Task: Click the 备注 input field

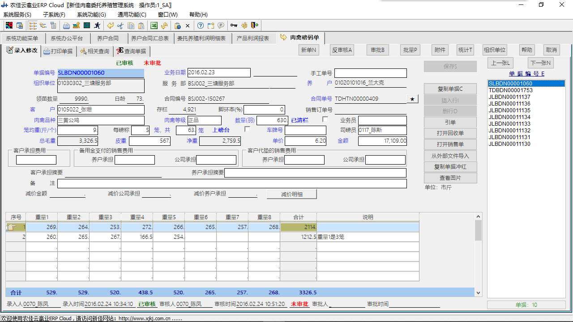Action: 232,184
